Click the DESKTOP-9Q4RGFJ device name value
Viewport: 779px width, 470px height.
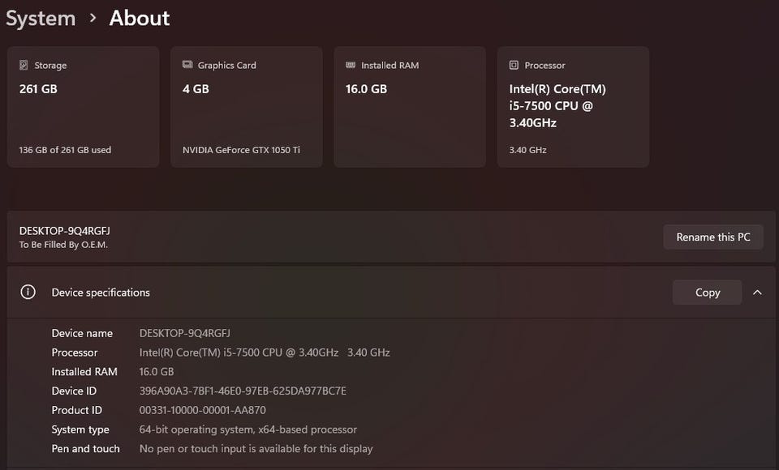point(185,333)
